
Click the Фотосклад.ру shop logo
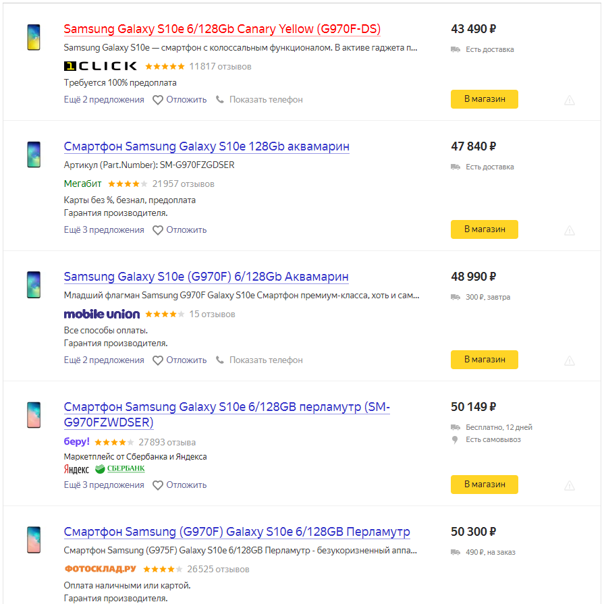[x=100, y=569]
